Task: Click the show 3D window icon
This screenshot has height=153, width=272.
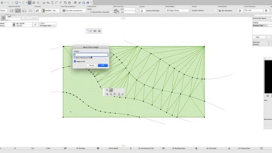Action: point(88,3)
